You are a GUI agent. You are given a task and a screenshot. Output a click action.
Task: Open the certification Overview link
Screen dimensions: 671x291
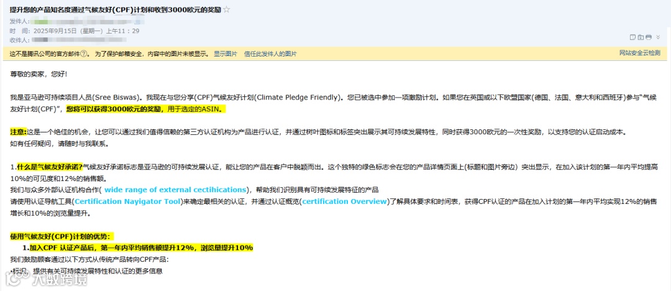pos(344,201)
